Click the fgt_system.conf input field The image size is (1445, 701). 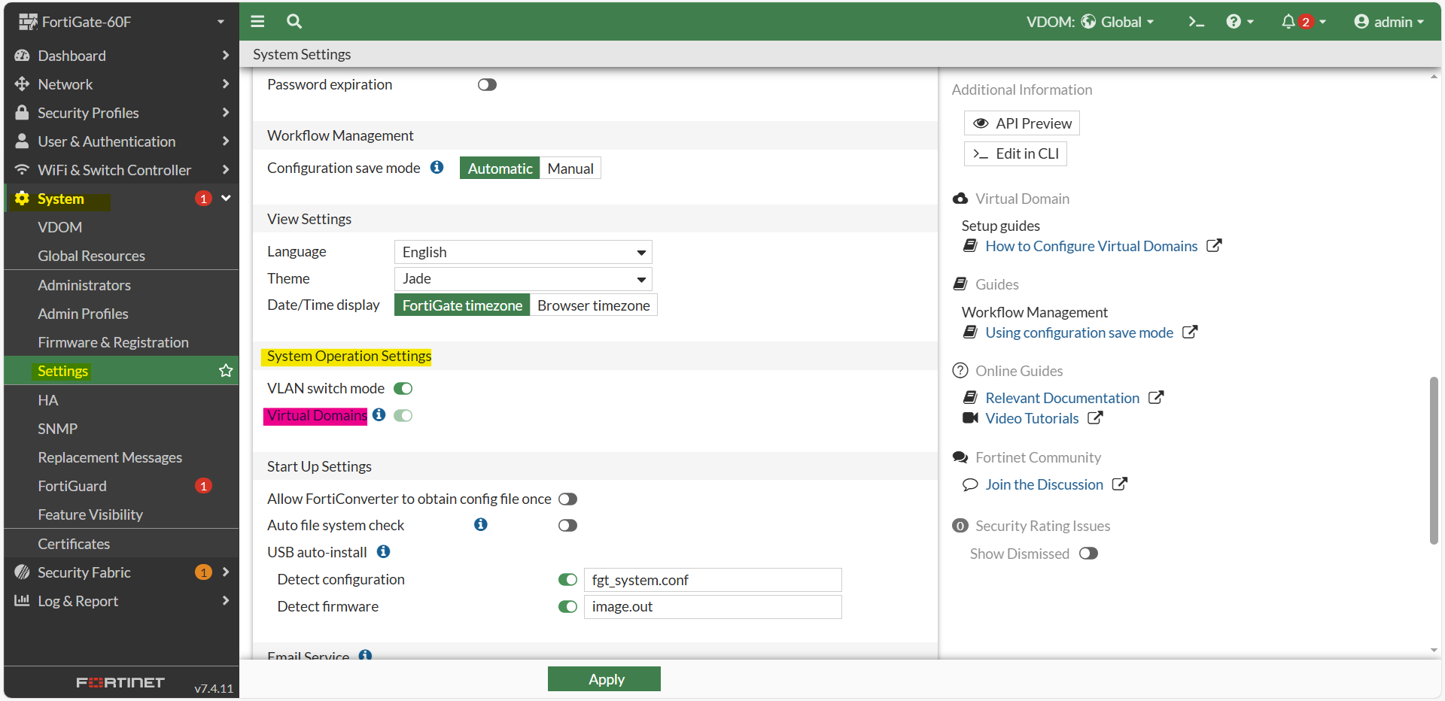coord(713,580)
